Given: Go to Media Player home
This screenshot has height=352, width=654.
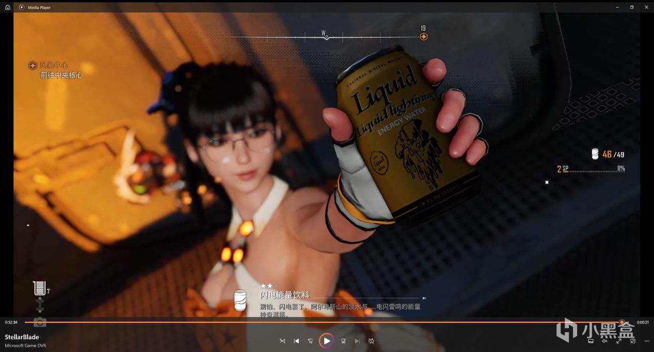Looking at the screenshot, I should (8, 7).
